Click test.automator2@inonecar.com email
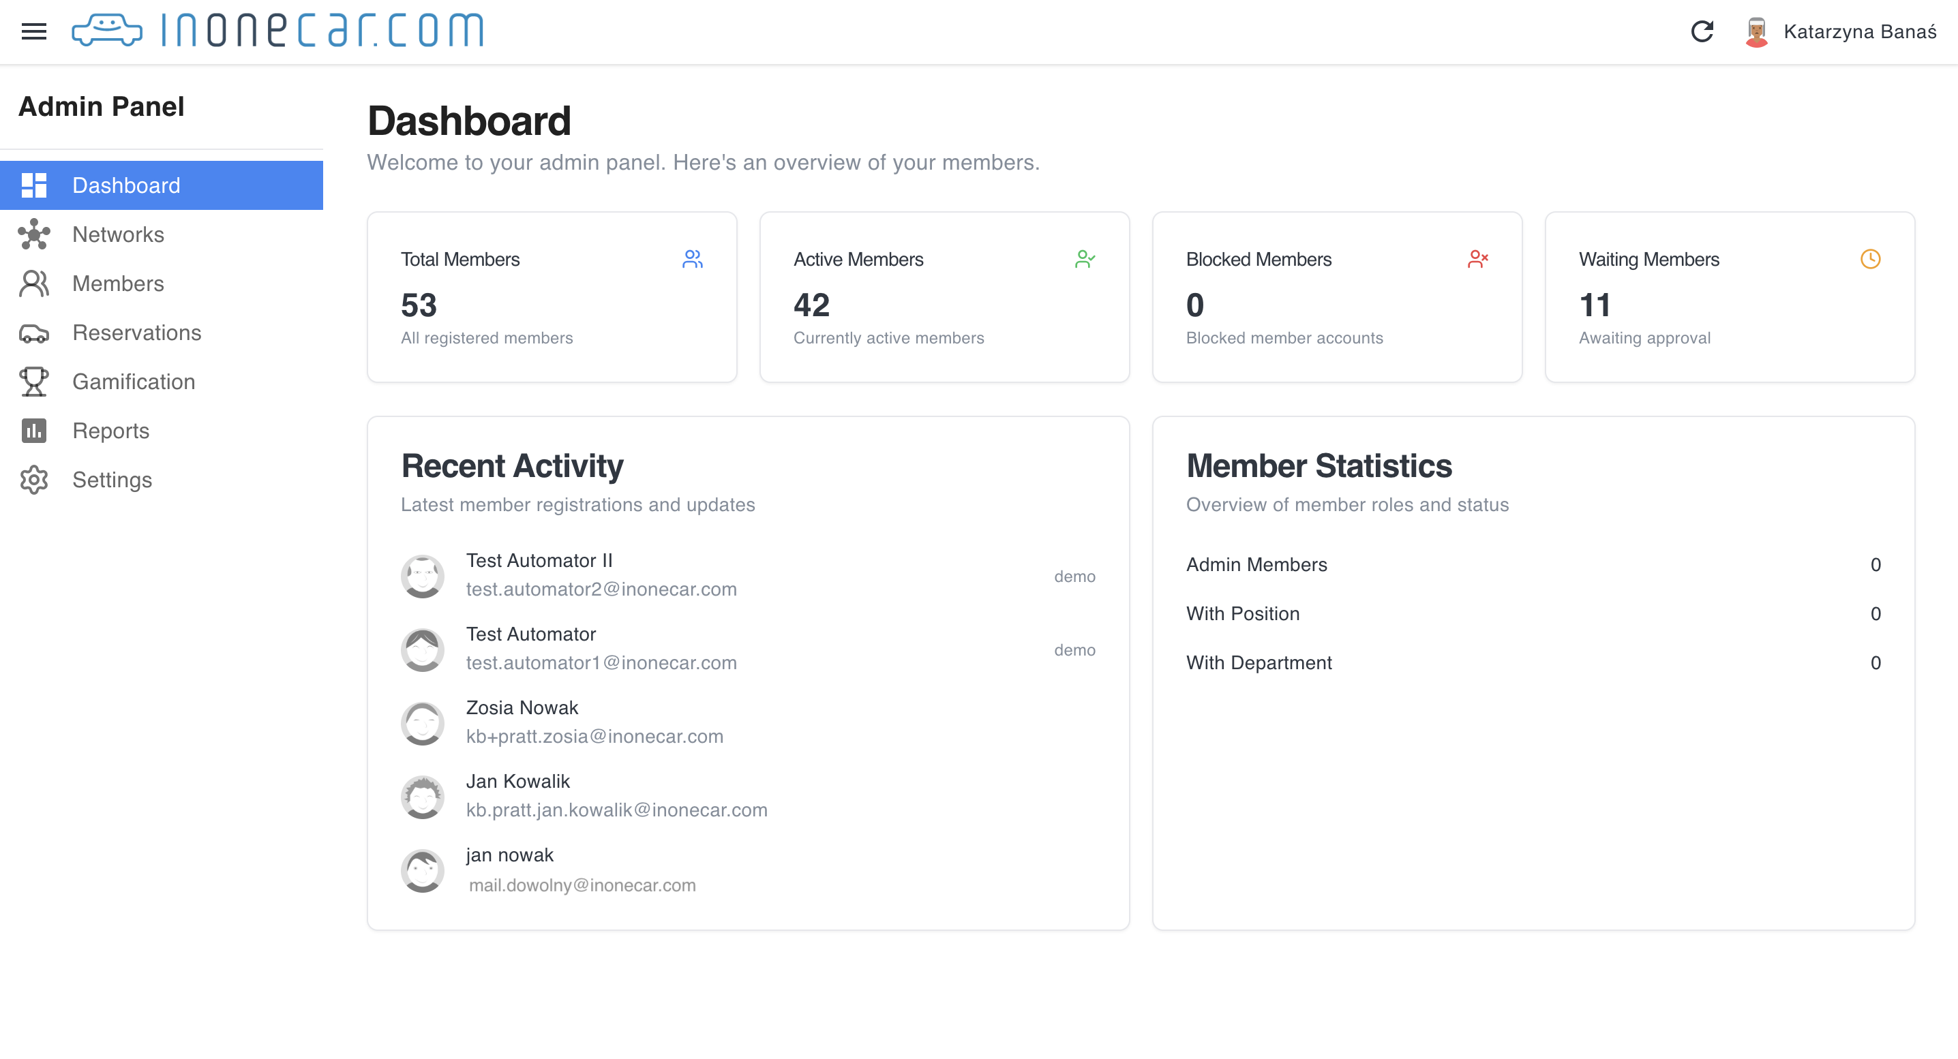This screenshot has width=1958, height=1059. point(601,589)
